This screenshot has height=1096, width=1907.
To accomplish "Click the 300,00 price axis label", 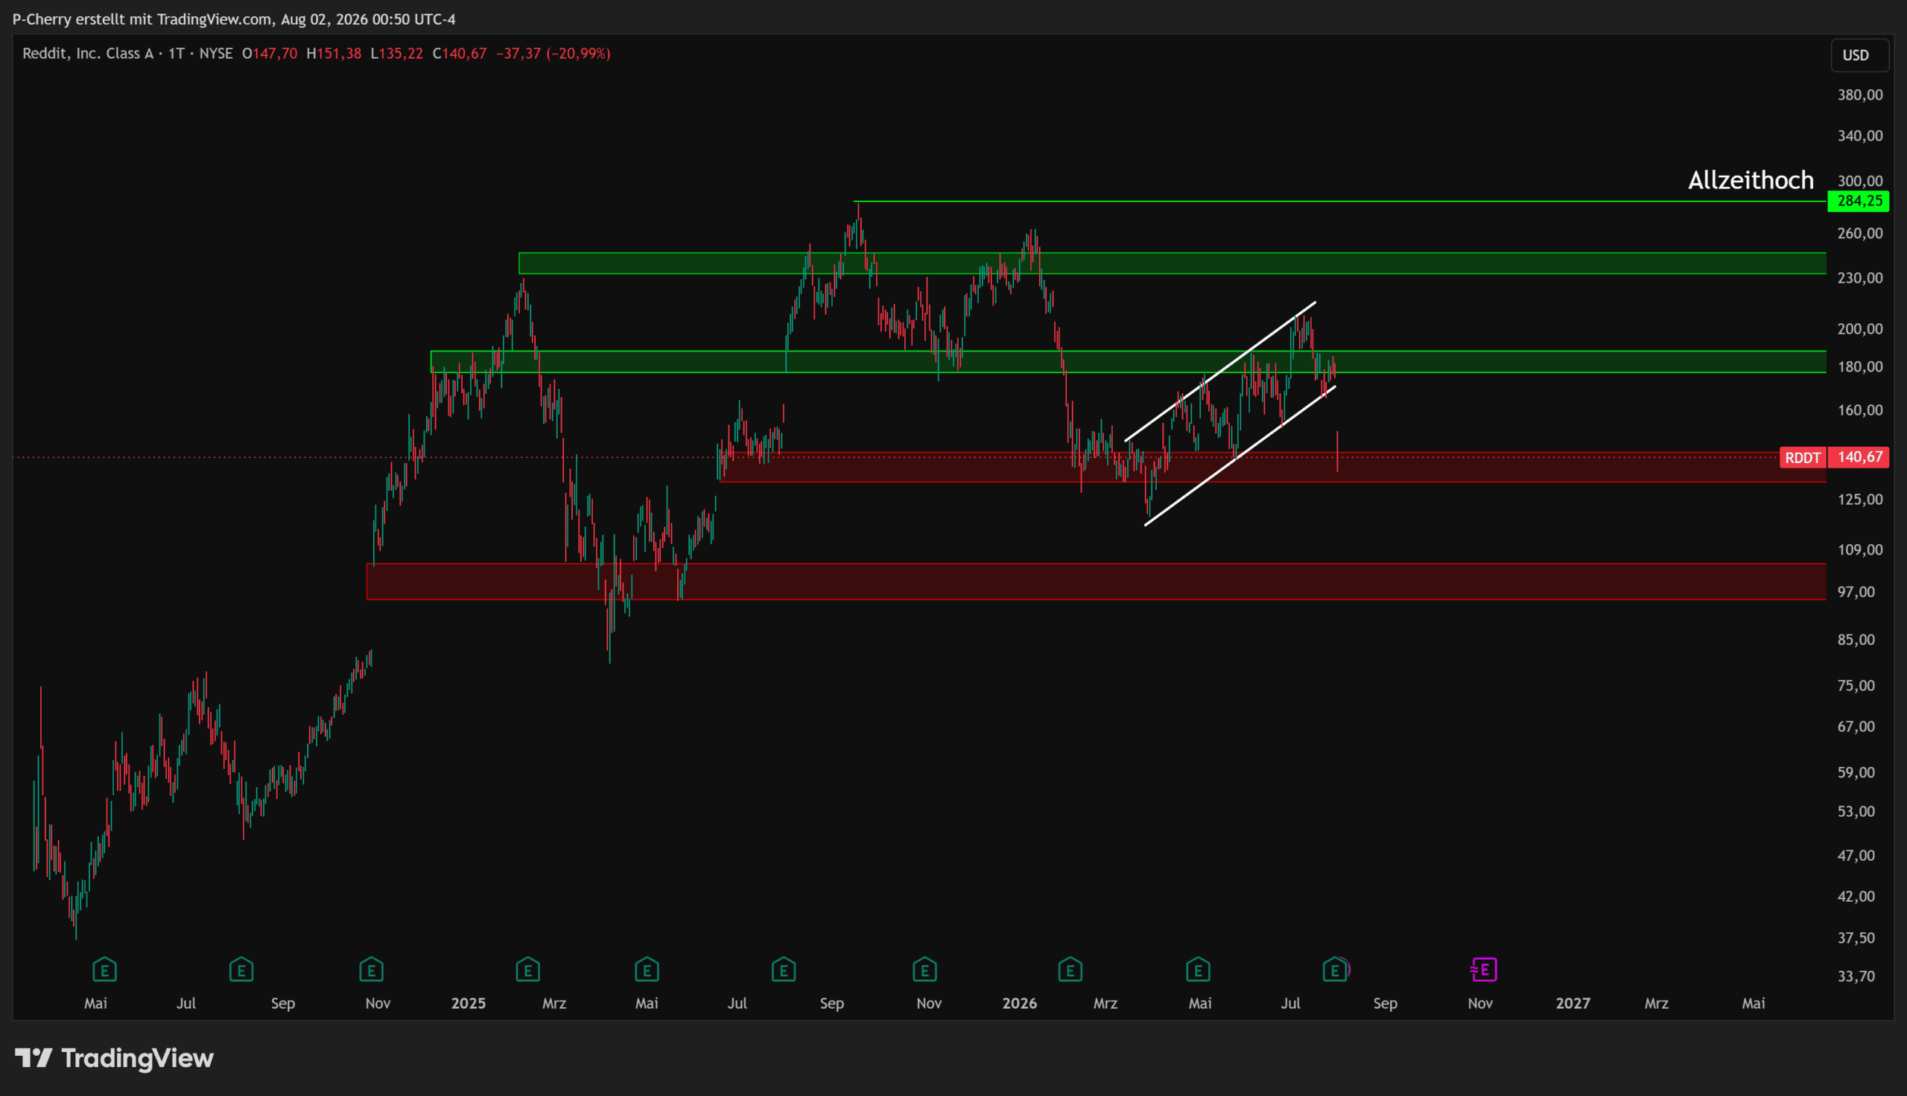I will point(1860,182).
